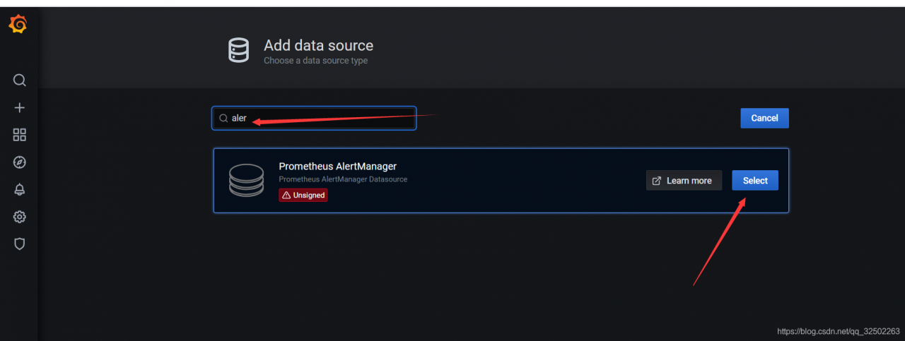Open the Explore compass icon
905x341 pixels.
click(x=20, y=162)
